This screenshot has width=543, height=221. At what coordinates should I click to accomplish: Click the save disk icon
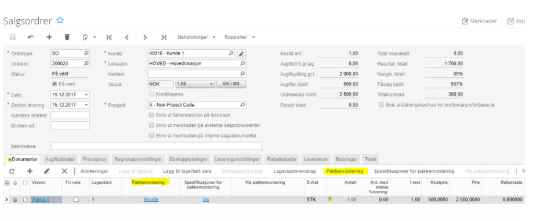point(13,37)
